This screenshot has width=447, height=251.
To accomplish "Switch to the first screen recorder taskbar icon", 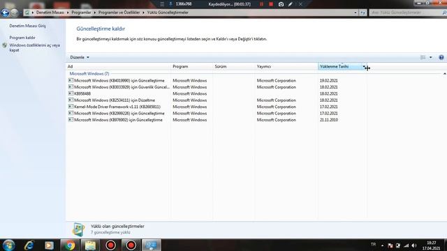I will pos(111,245).
